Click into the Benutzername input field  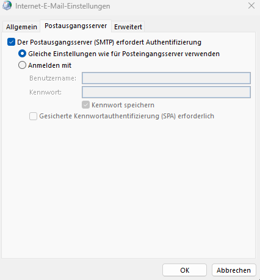click(x=166, y=78)
